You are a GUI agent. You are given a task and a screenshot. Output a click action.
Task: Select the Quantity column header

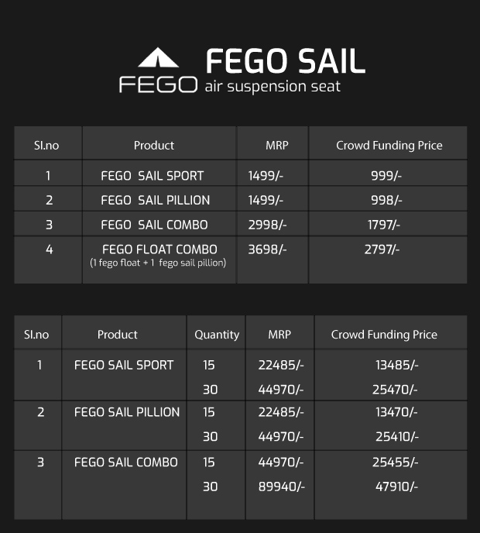[217, 335]
